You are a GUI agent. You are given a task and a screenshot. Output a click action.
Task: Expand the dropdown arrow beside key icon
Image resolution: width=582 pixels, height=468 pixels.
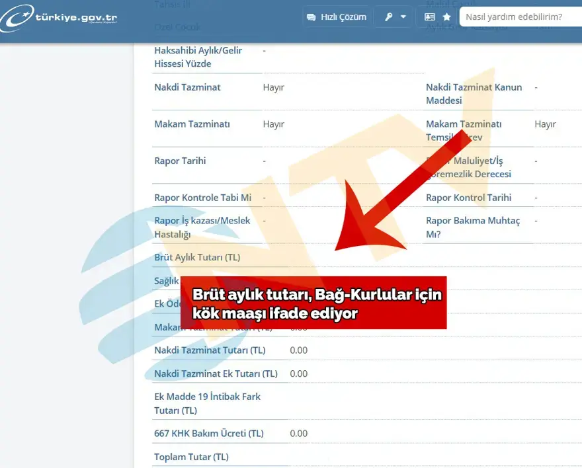(403, 17)
